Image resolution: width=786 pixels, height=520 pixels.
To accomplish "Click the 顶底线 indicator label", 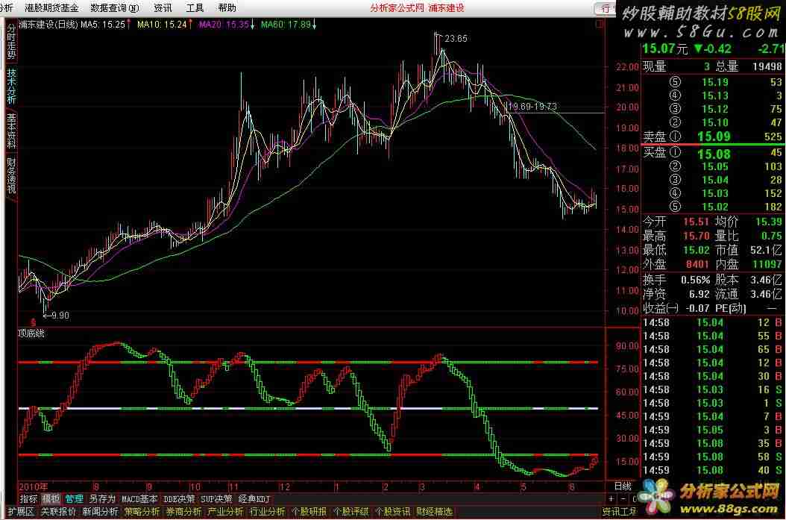I will [x=31, y=333].
